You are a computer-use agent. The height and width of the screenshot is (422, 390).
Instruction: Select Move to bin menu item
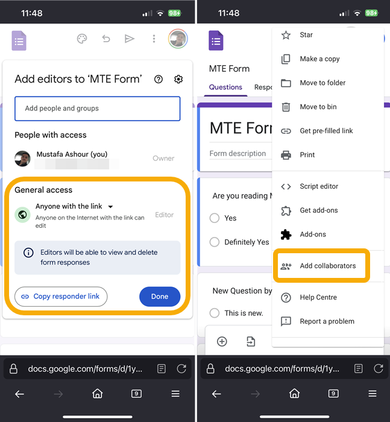point(328,107)
